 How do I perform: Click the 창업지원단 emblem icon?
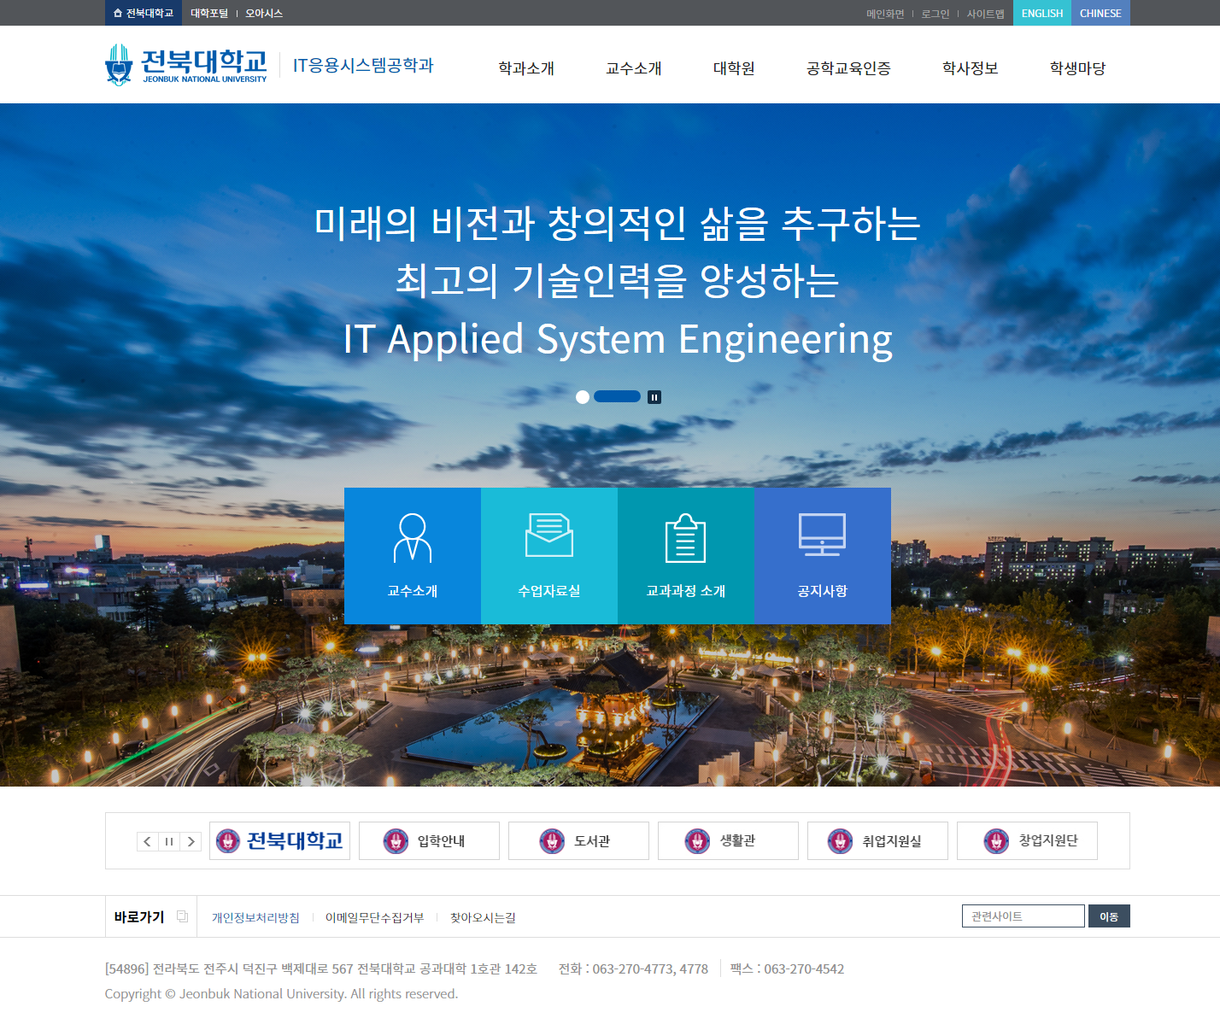(x=995, y=840)
